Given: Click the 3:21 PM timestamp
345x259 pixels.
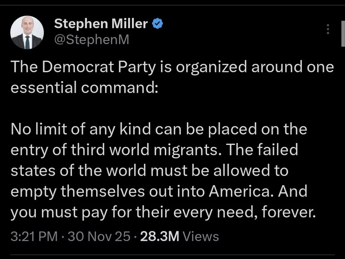Looking at the screenshot, I should [x=34, y=236].
